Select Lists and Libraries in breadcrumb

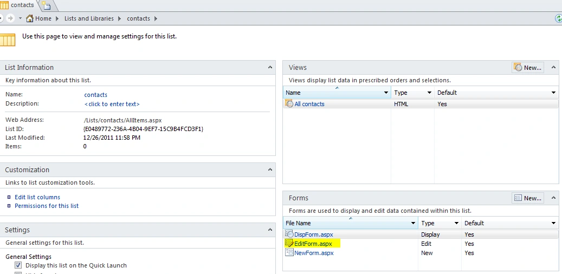tap(89, 18)
